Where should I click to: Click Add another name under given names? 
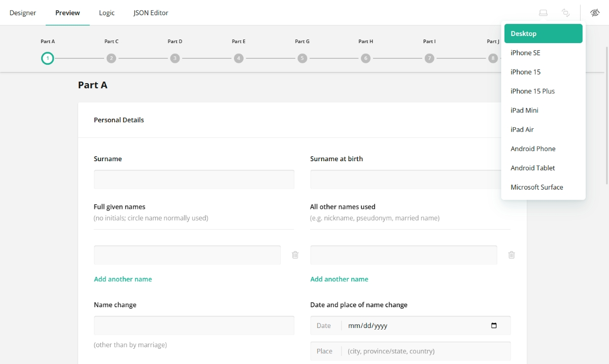[x=123, y=279]
